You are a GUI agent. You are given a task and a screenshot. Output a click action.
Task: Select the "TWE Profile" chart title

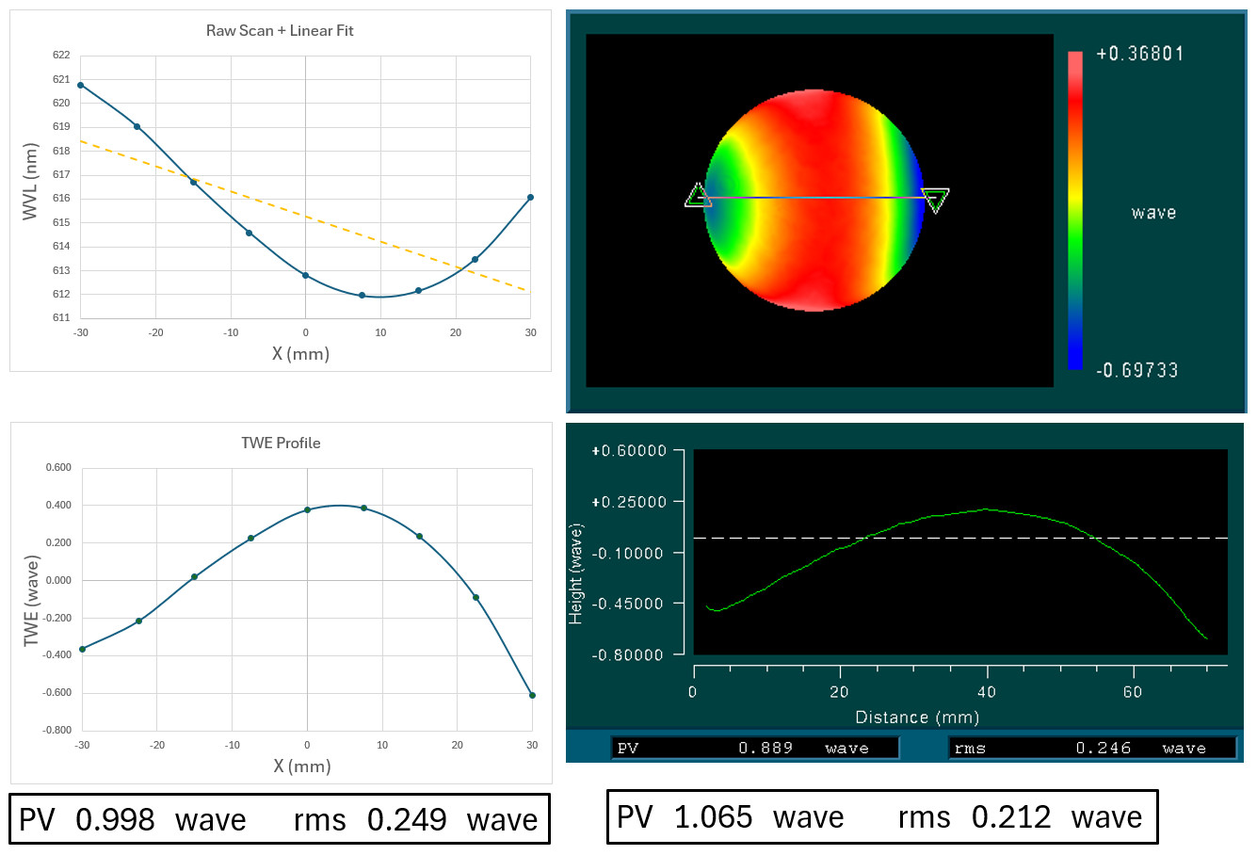(x=281, y=443)
